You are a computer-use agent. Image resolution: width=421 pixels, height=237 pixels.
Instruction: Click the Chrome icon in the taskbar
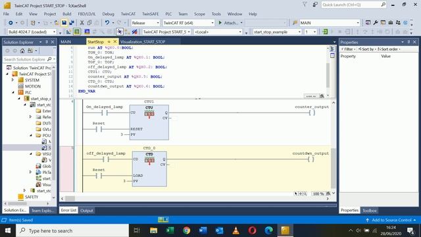[186, 230]
